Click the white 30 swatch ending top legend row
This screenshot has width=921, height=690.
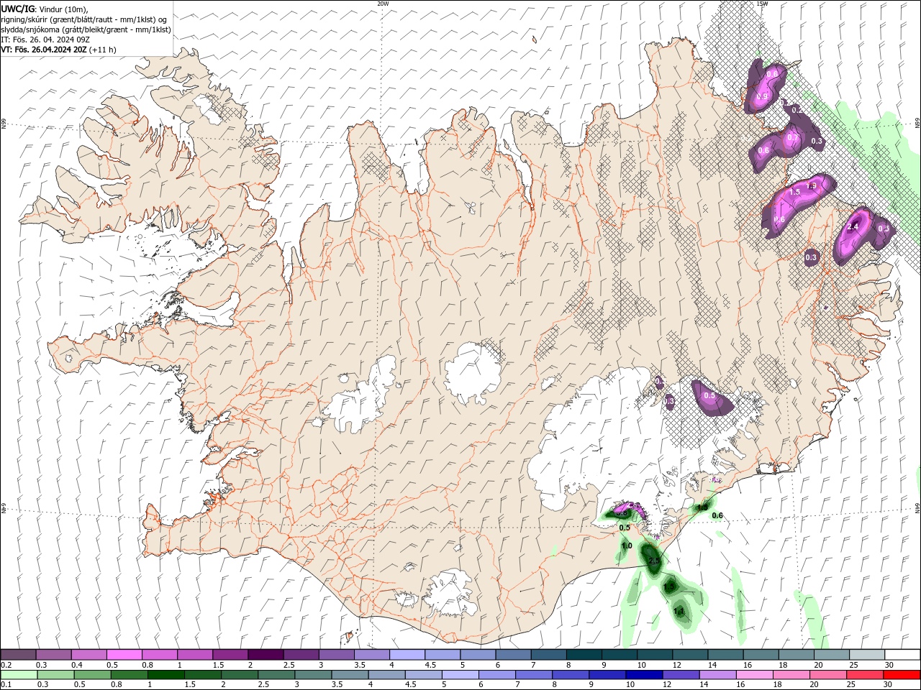point(902,655)
